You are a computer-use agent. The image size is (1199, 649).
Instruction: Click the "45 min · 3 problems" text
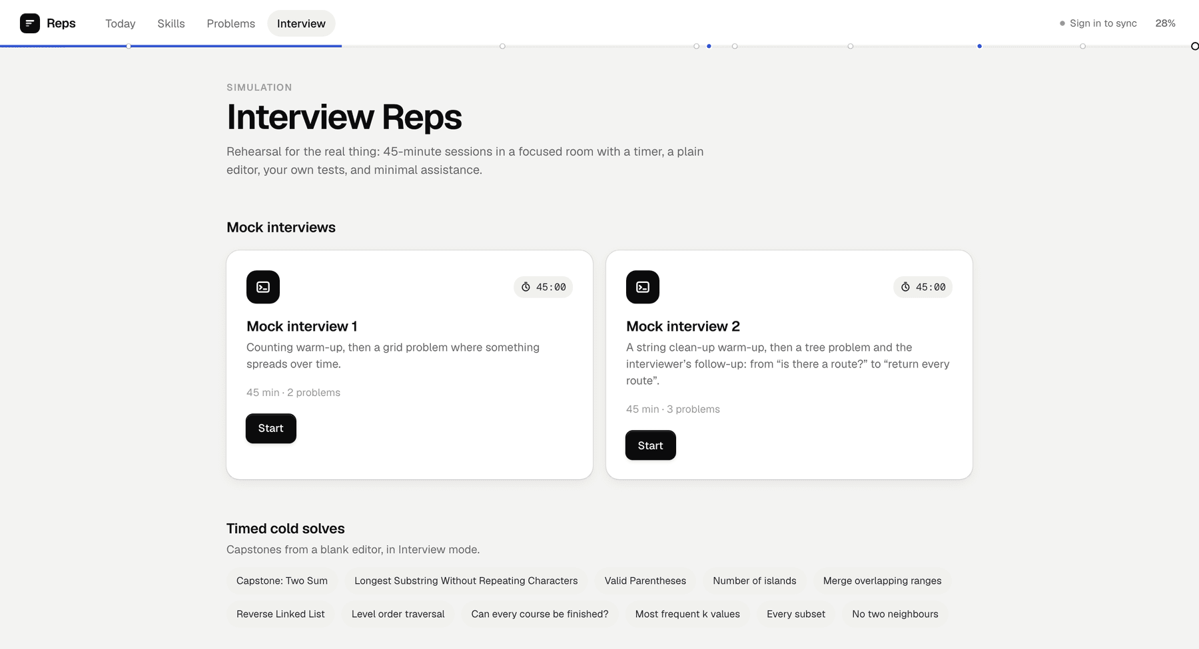point(673,409)
